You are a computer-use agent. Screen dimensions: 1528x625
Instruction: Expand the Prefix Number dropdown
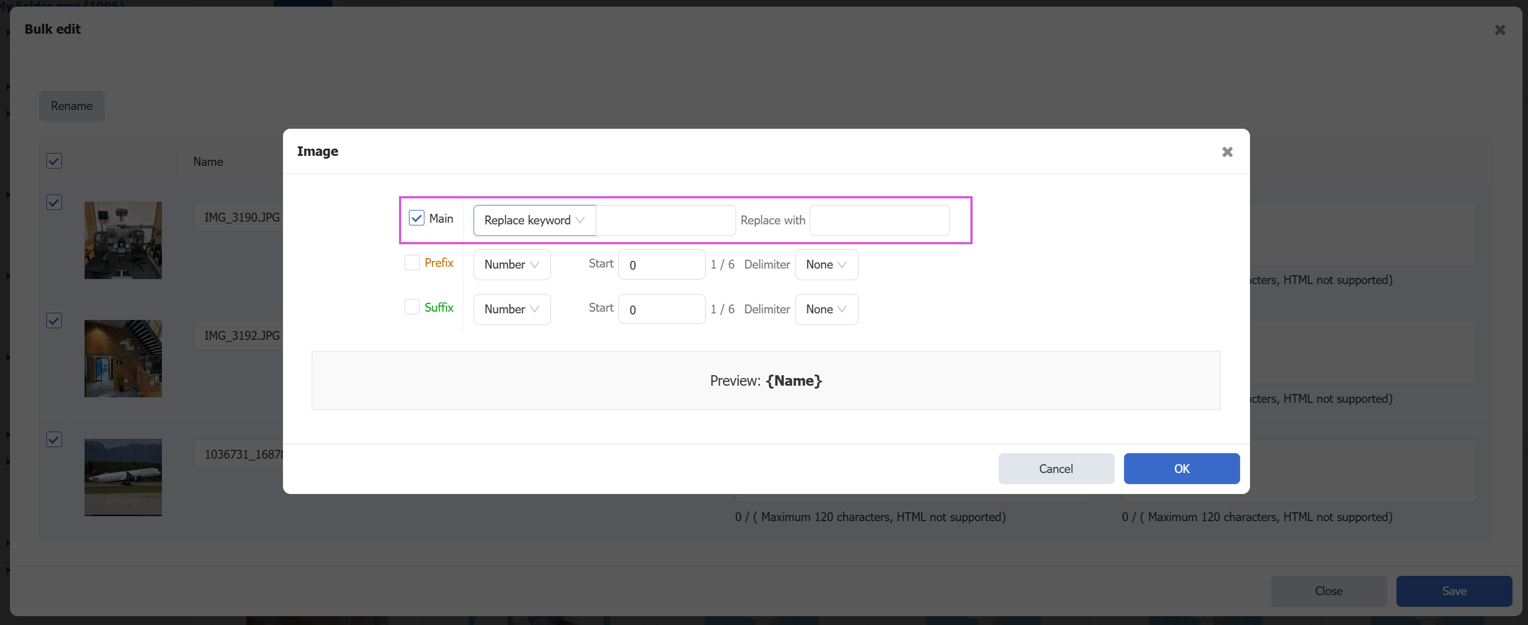tap(511, 265)
